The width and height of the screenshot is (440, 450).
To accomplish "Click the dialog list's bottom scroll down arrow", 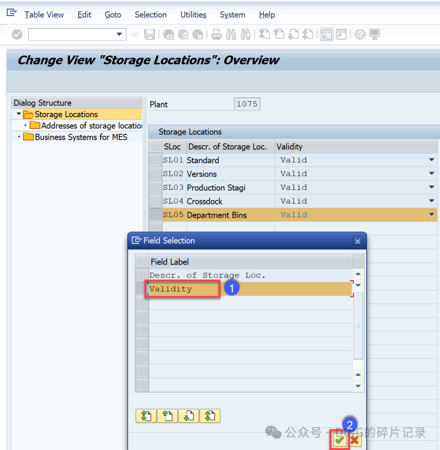I will pos(358,386).
